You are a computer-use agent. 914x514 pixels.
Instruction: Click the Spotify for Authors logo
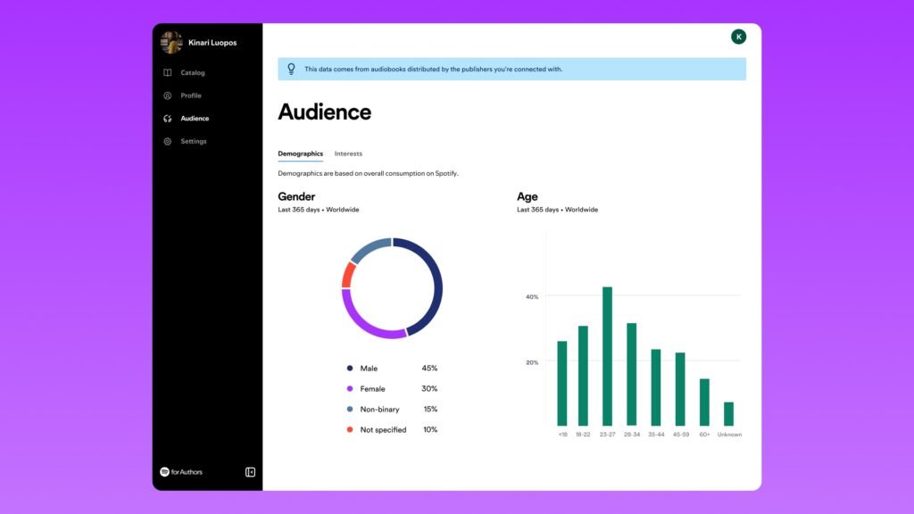click(x=181, y=472)
